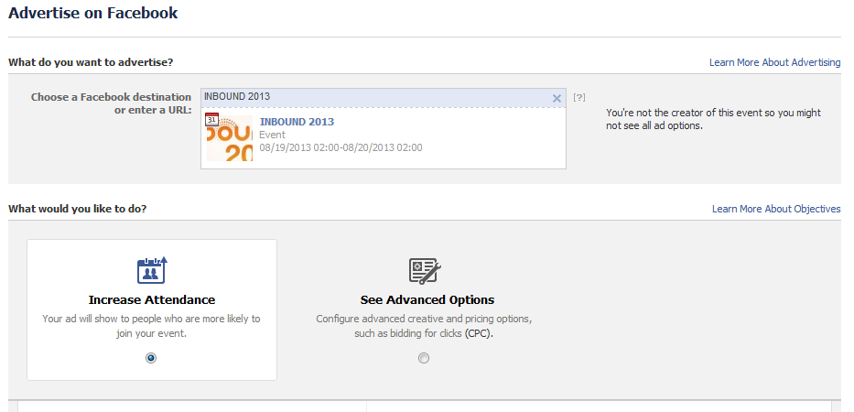Click the event date range 08/19/2013 text
The height and width of the screenshot is (412, 854).
(341, 147)
